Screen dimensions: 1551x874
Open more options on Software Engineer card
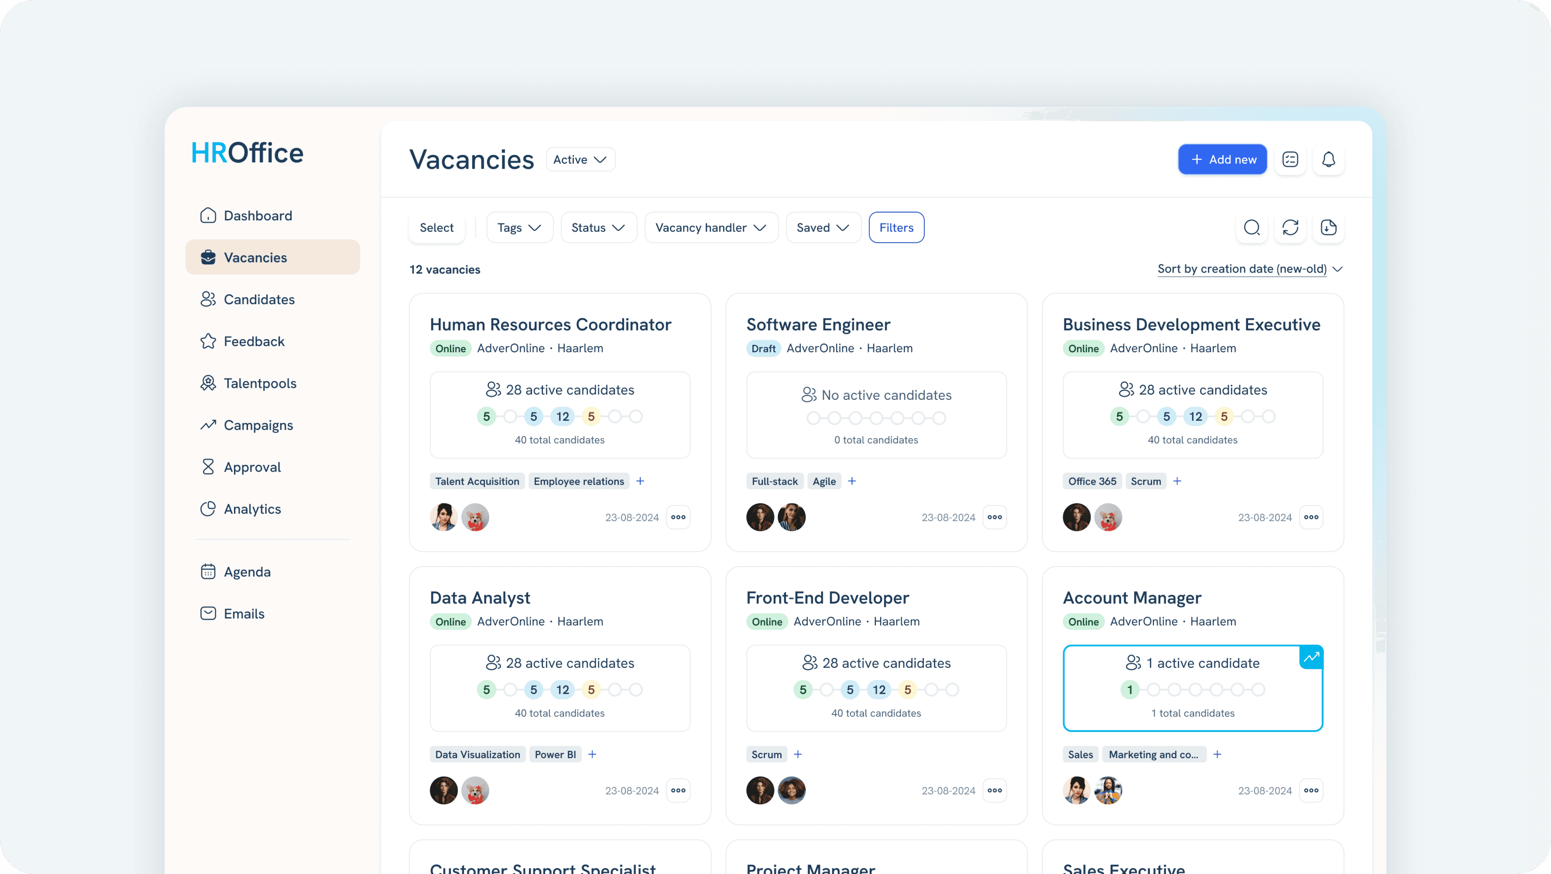pos(995,518)
